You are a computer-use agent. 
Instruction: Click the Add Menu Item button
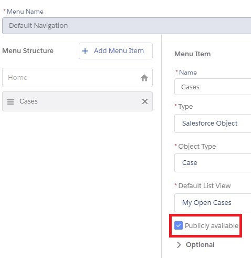[116, 51]
